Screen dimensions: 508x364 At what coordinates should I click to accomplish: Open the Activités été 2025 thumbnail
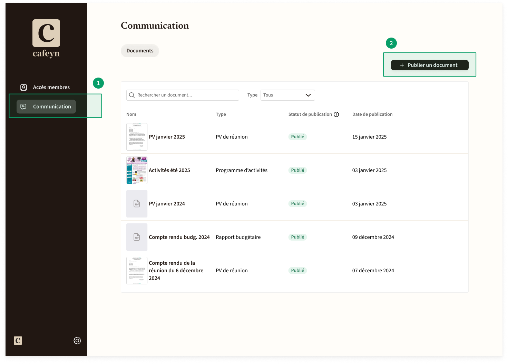(x=137, y=170)
